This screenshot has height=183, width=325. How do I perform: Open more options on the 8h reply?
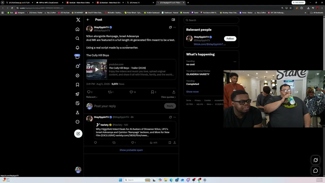coord(174,117)
